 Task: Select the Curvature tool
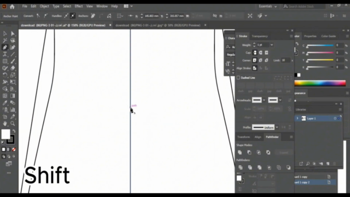coord(13,48)
